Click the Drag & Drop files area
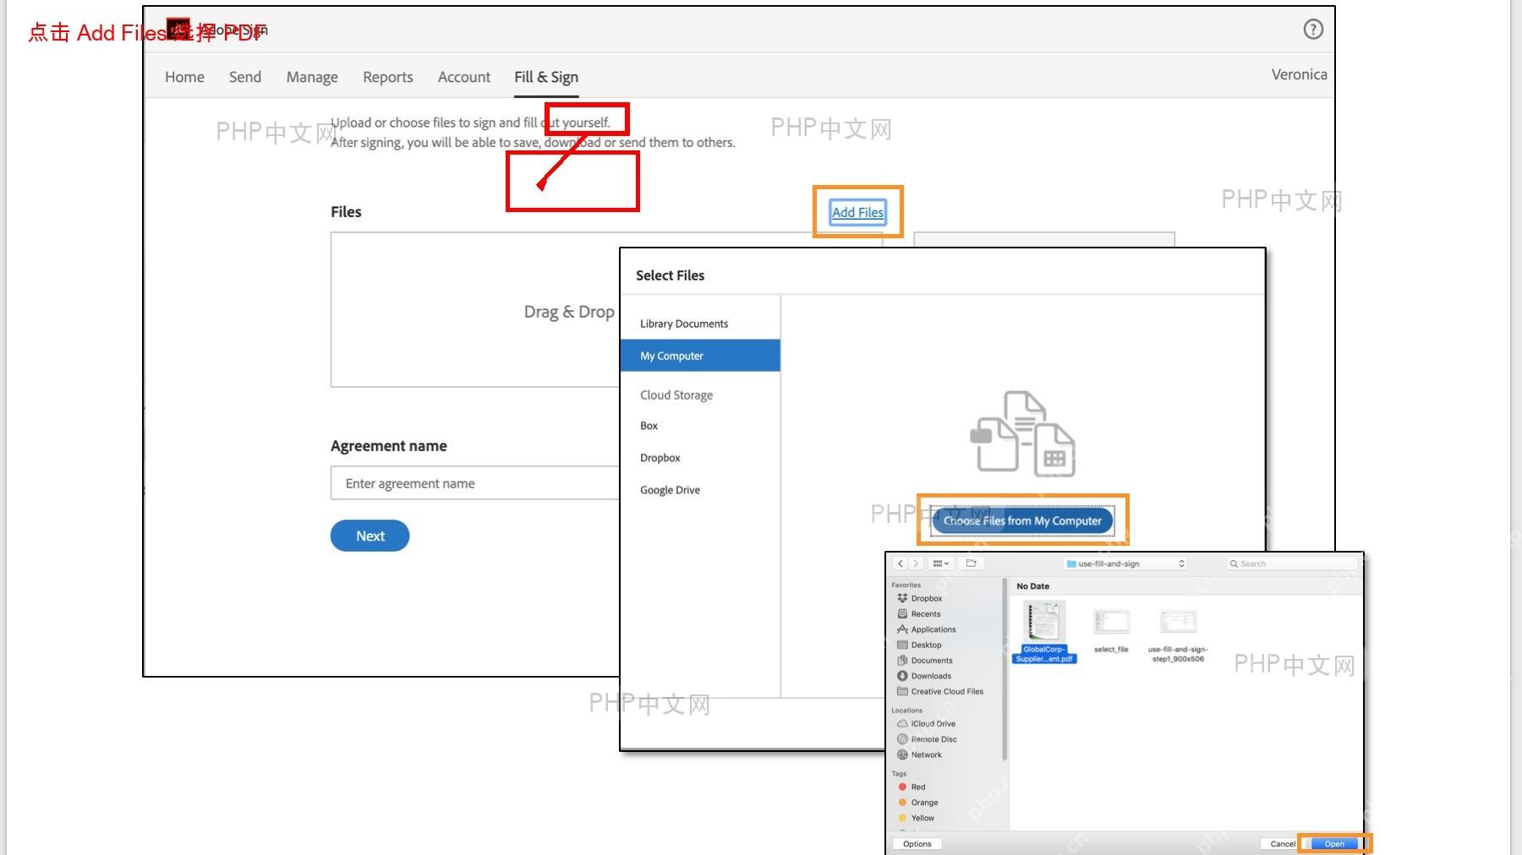The height and width of the screenshot is (855, 1522). tap(475, 310)
